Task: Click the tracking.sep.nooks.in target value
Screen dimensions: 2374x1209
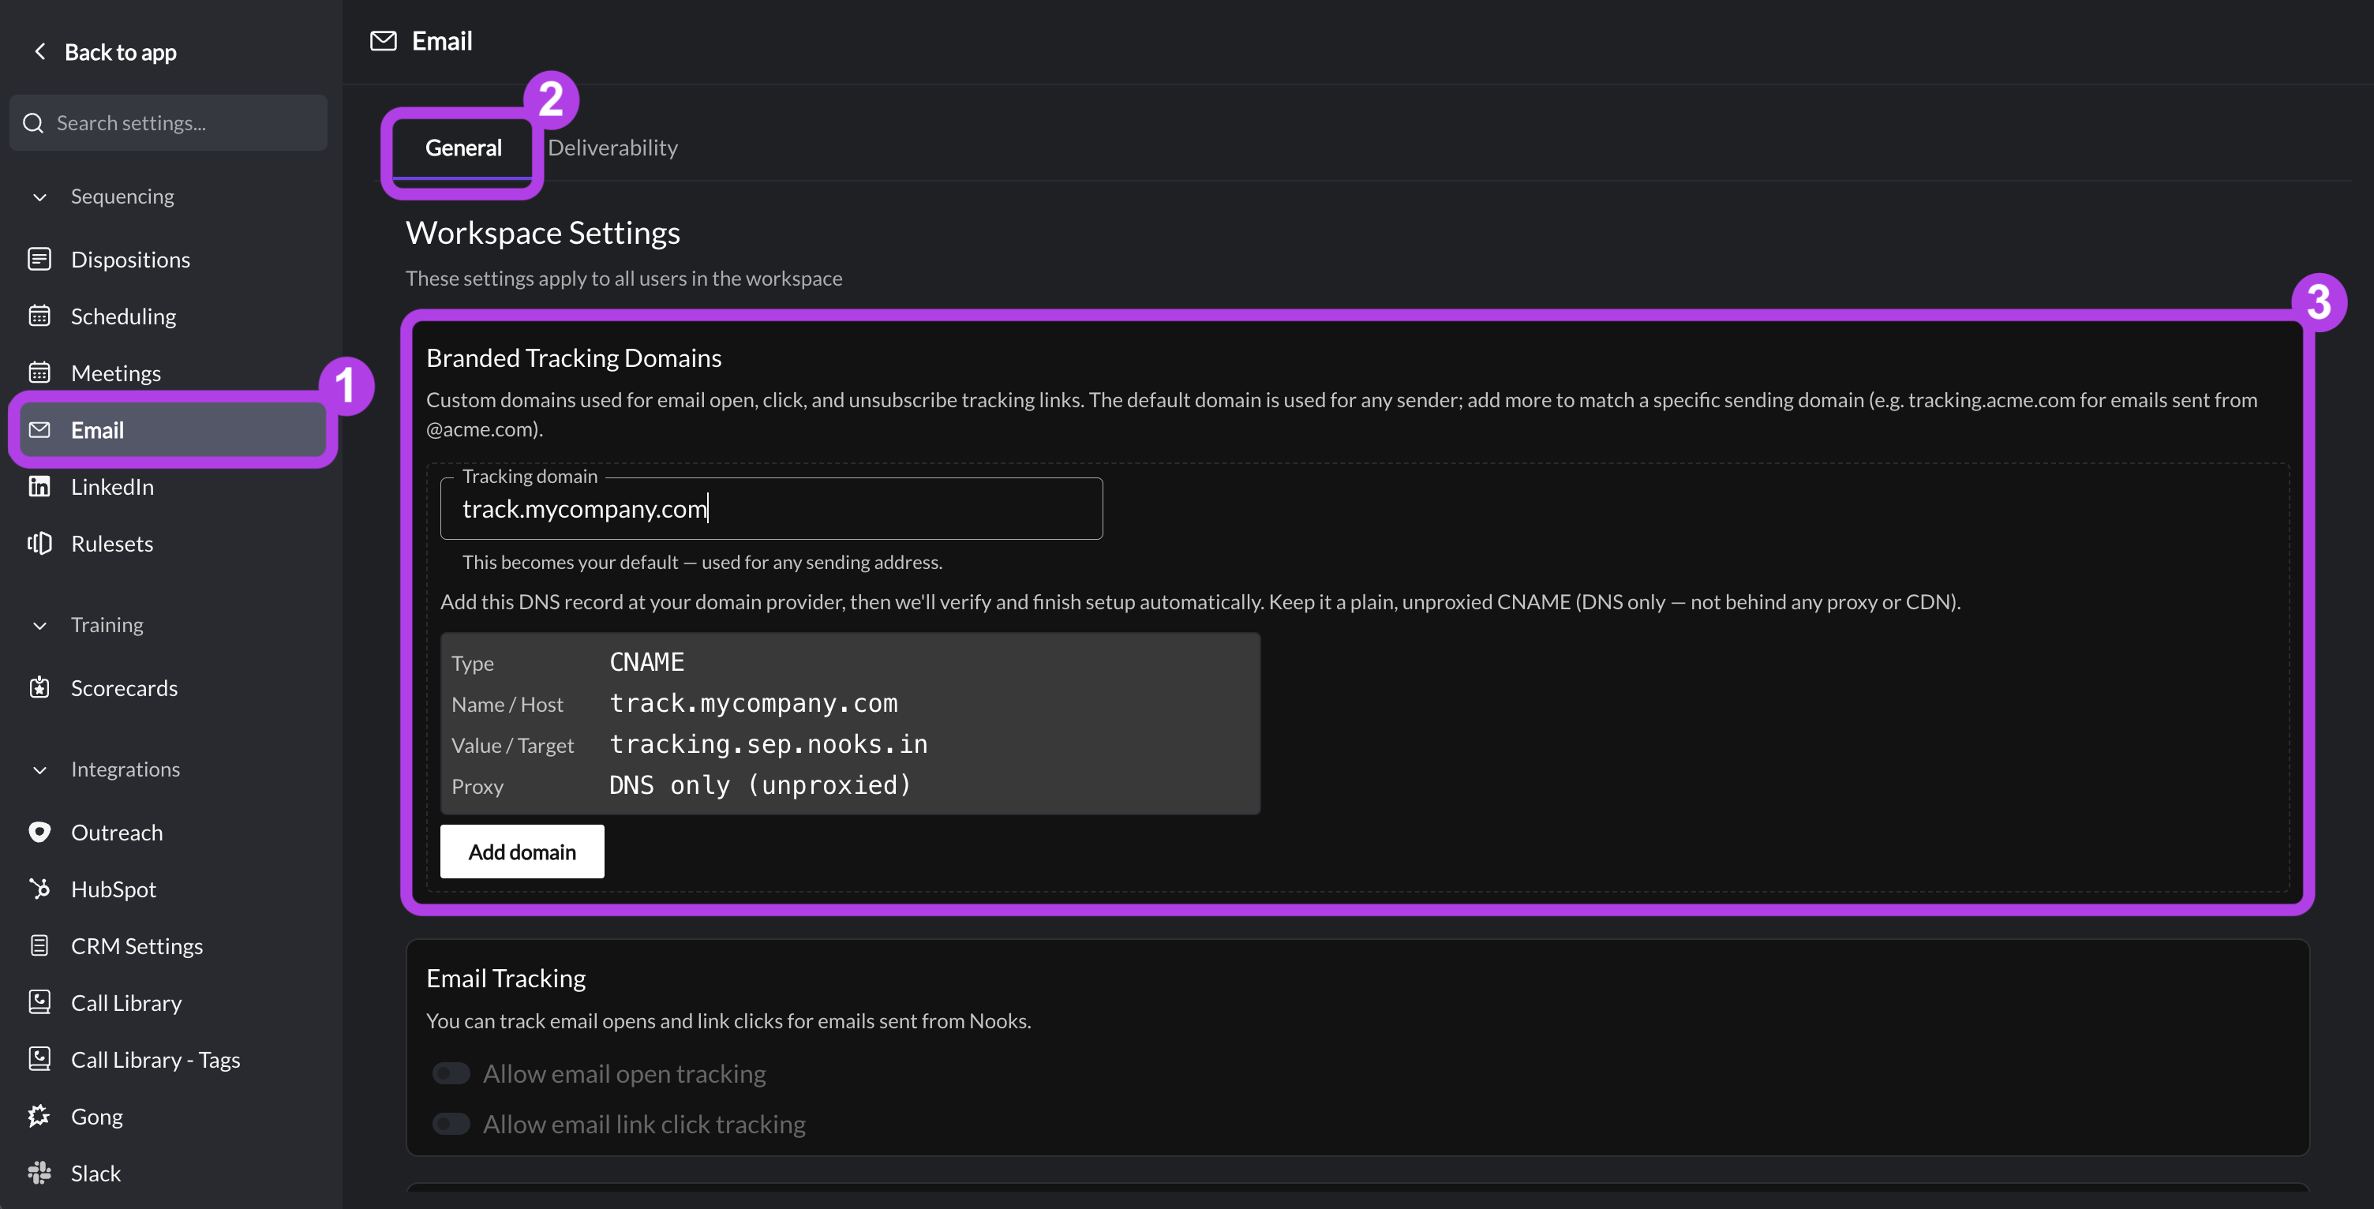Action: (x=769, y=743)
